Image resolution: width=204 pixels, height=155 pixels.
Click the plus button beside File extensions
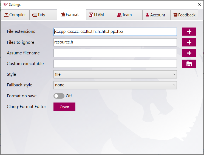click(189, 31)
